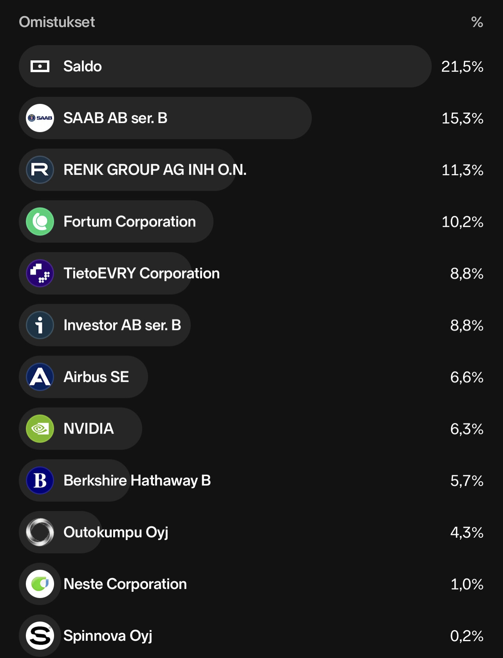Tap the RENK Group R logo

click(x=40, y=170)
